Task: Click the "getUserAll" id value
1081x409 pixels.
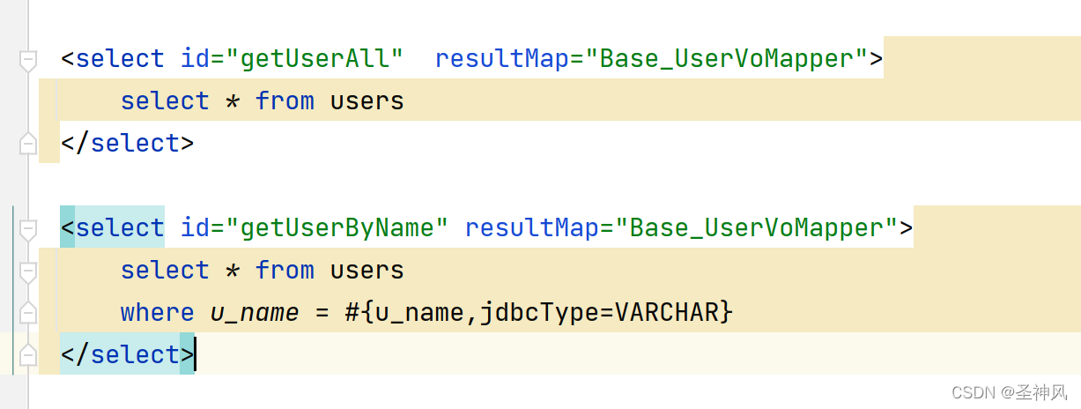Action: (315, 59)
